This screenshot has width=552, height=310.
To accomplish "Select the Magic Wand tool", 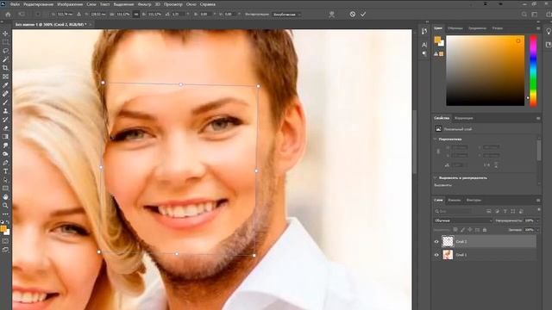I will 5,59.
